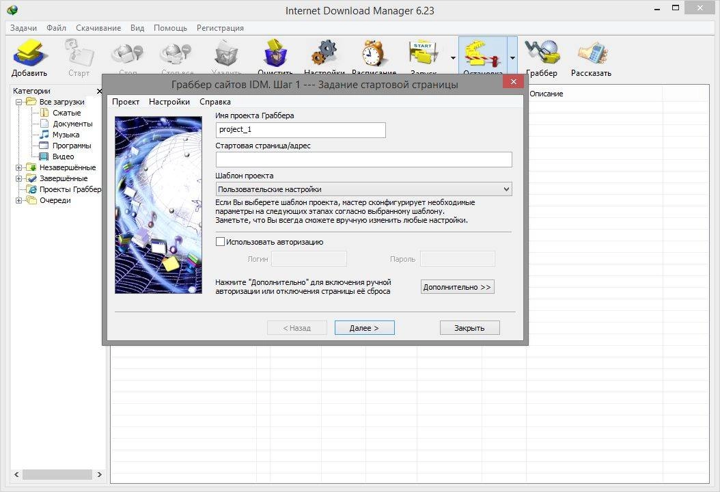720x492 pixels.
Task: Open the Шаблон проекта dropdown
Action: (x=363, y=189)
